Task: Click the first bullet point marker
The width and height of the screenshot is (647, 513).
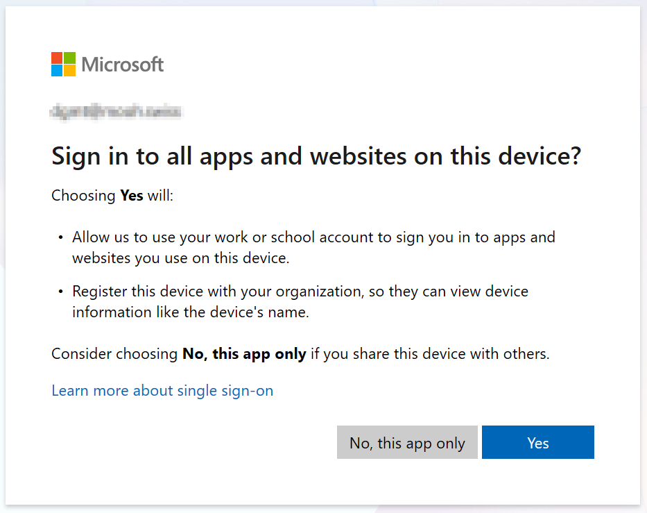Action: coord(61,237)
